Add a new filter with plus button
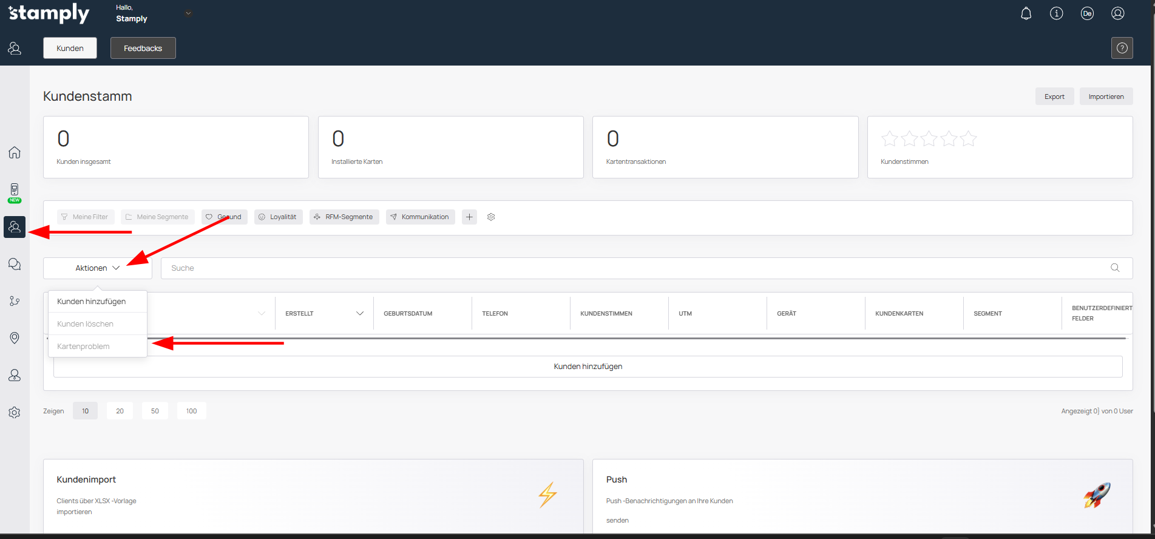1155x539 pixels. tap(469, 217)
